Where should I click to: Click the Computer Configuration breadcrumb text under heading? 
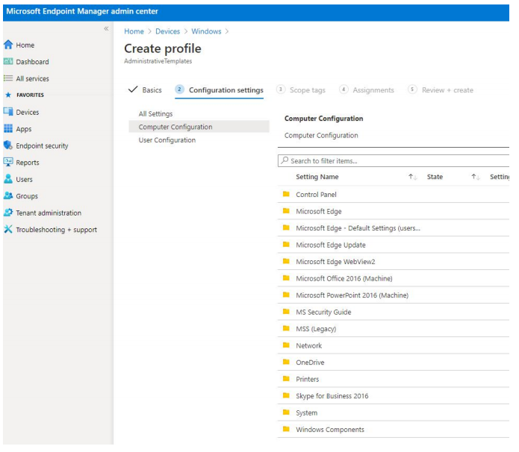tap(321, 135)
